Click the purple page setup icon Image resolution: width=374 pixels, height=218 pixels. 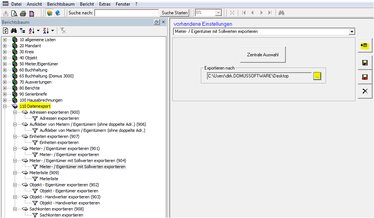click(32, 13)
